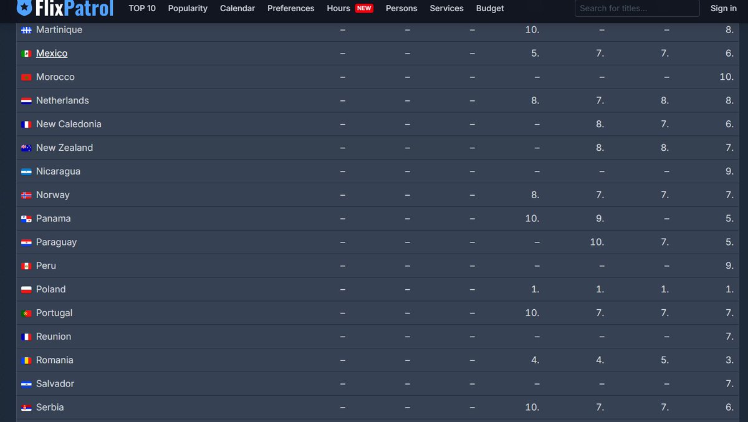Screen dimensions: 748x422
Task: Open the TOP 10 menu item
Action: pos(142,8)
